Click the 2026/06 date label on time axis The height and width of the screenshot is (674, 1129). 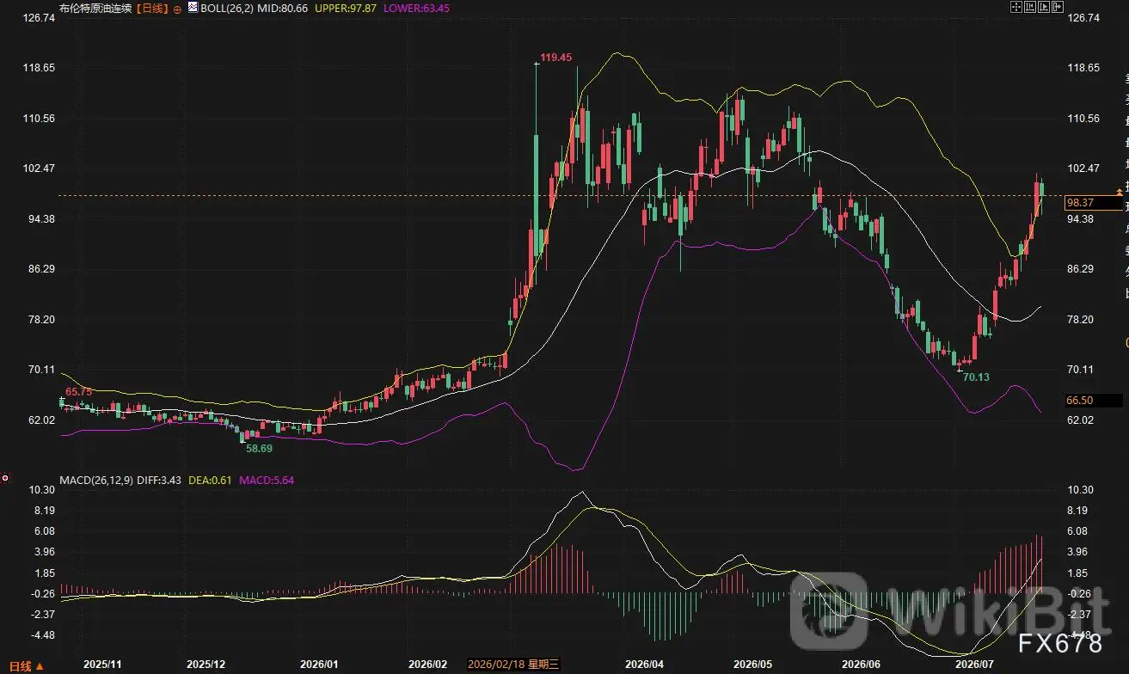[x=862, y=665]
